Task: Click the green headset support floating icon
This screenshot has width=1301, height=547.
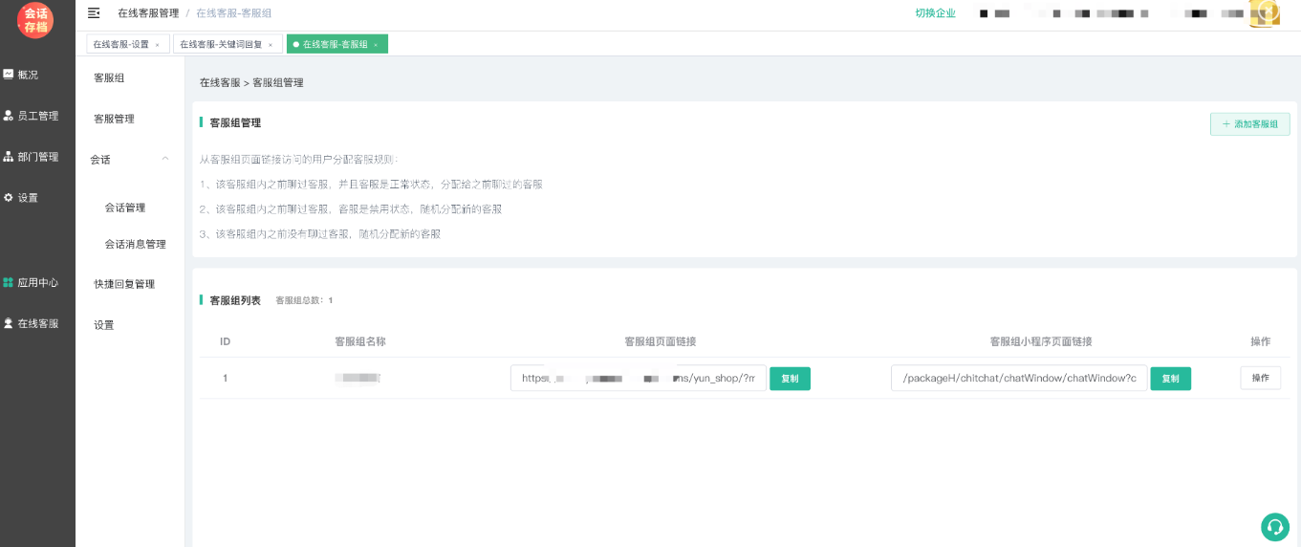Action: pos(1274,527)
